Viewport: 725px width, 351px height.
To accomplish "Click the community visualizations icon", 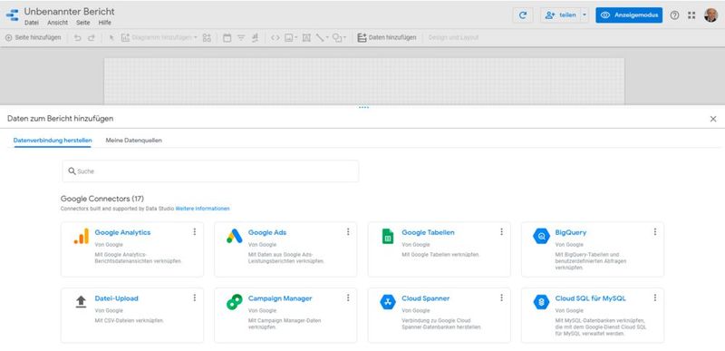I will coord(207,38).
